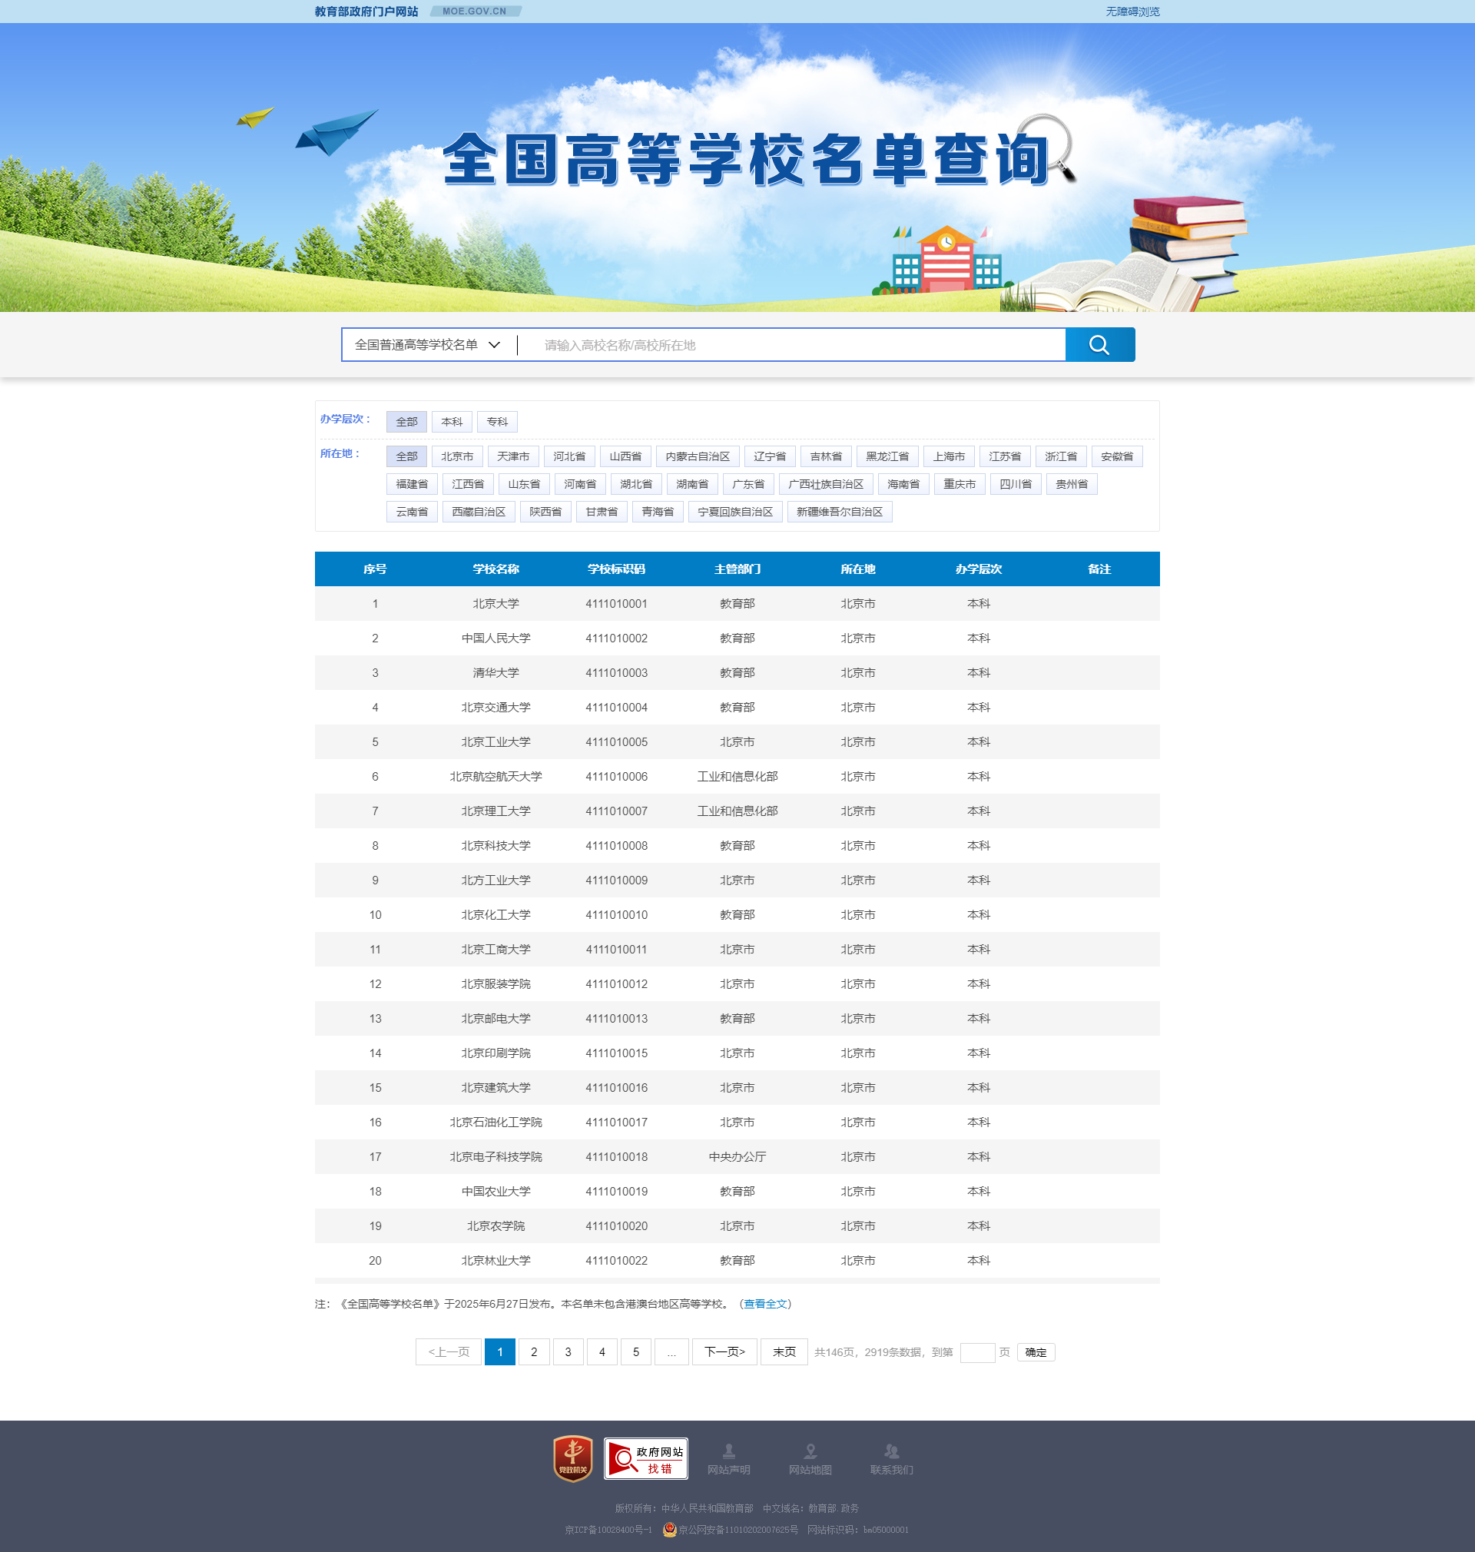Filter school level by 本科
This screenshot has height=1552, width=1475.
(x=451, y=421)
